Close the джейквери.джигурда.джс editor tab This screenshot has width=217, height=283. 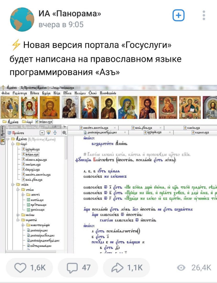[125, 132]
